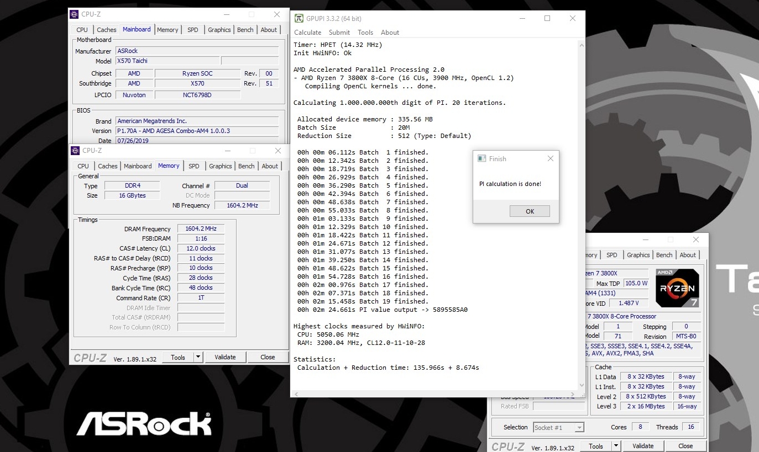The width and height of the screenshot is (759, 452).
Task: Select SPD tab in Mainboard CPU-Z window
Action: pos(192,30)
